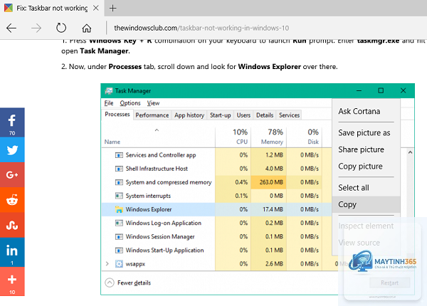Viewport: 427px width, 306px height.
Task: Click the browser Back arrow
Action: tap(11, 28)
